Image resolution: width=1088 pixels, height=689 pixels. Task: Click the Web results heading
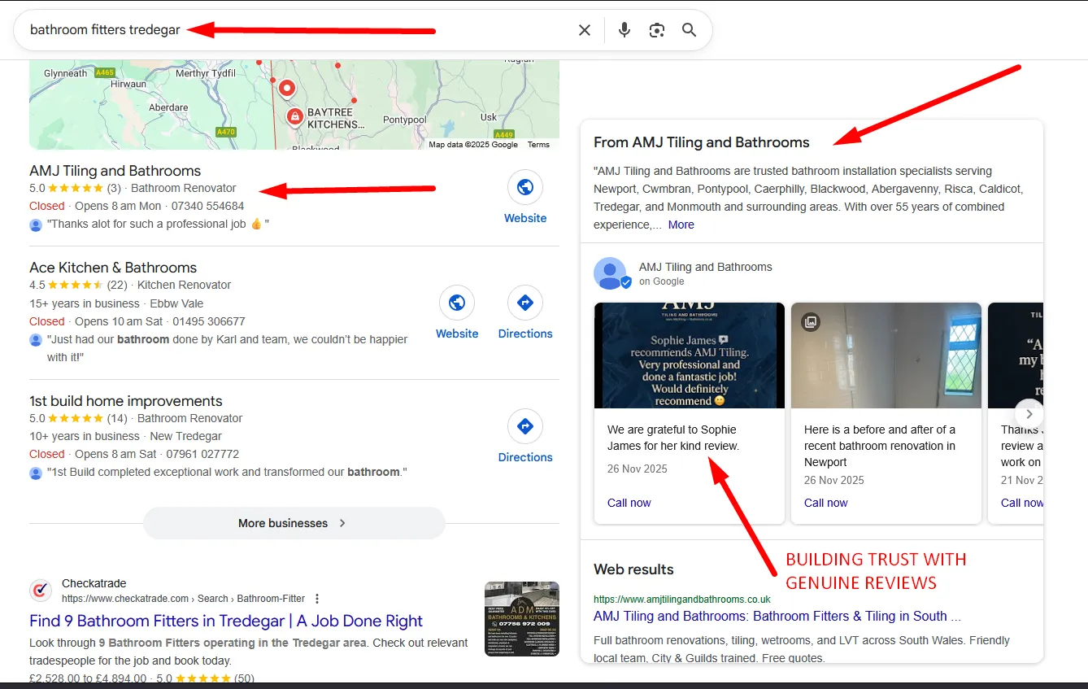[633, 569]
